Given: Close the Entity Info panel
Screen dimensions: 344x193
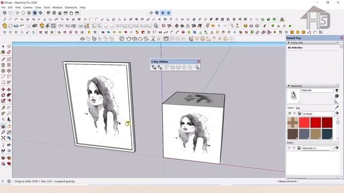Looking at the screenshot, I should click(x=337, y=42).
